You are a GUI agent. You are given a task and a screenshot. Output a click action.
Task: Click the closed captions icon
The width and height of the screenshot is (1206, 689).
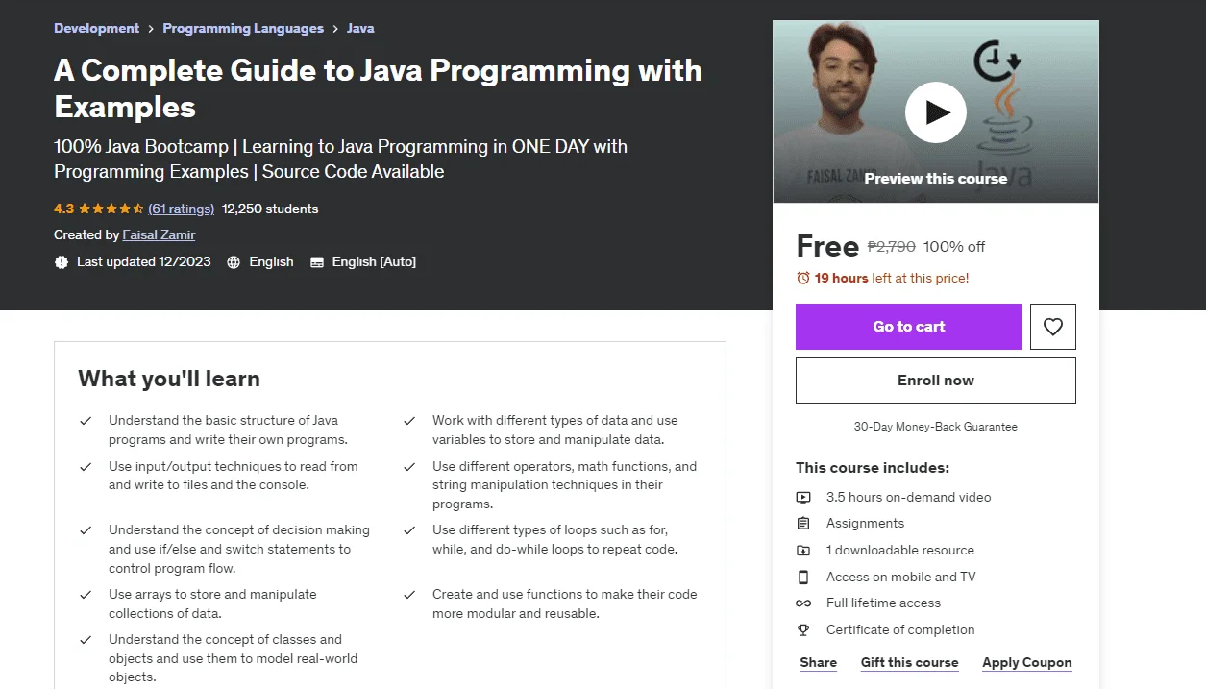(316, 261)
